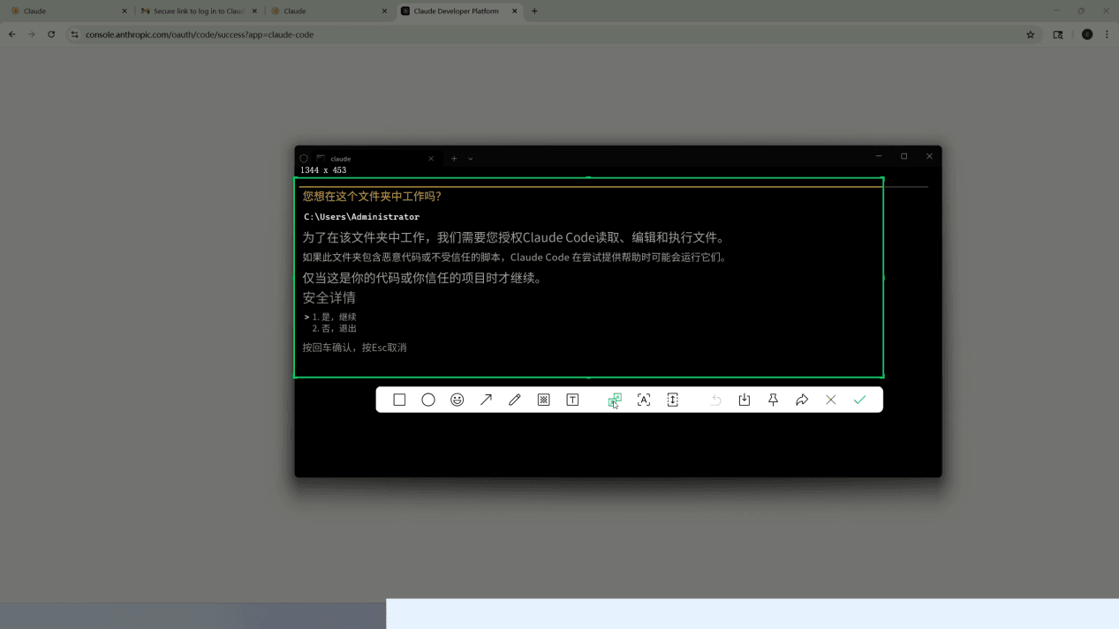Add a new terminal tab with plus
Screen dimensions: 1119x629
click(454, 159)
